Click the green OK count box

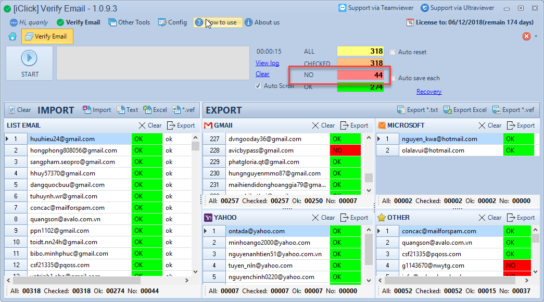[x=360, y=87]
